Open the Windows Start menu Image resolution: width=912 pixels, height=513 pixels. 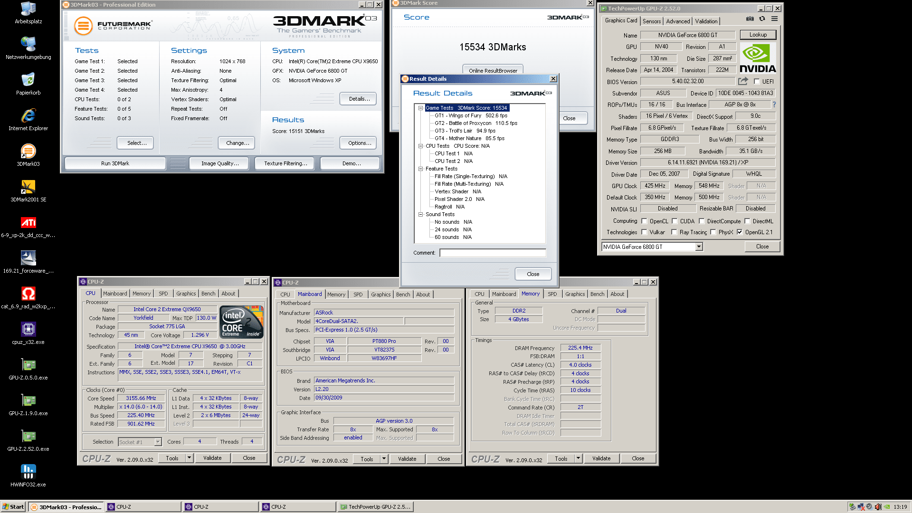click(13, 507)
